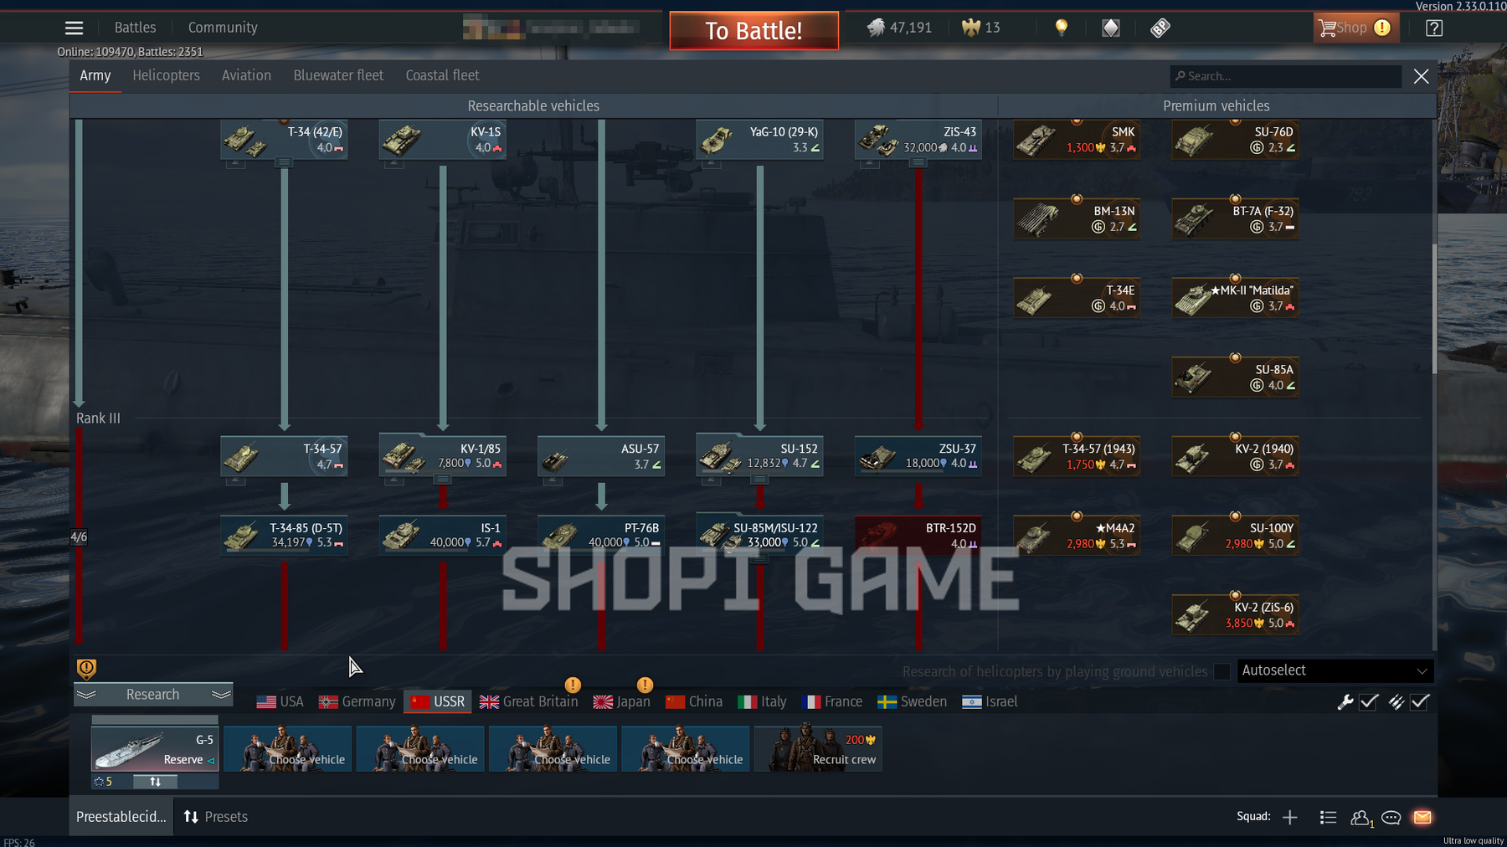The height and width of the screenshot is (847, 1507).
Task: Open the question mark help icon
Action: pyautogui.click(x=1434, y=28)
